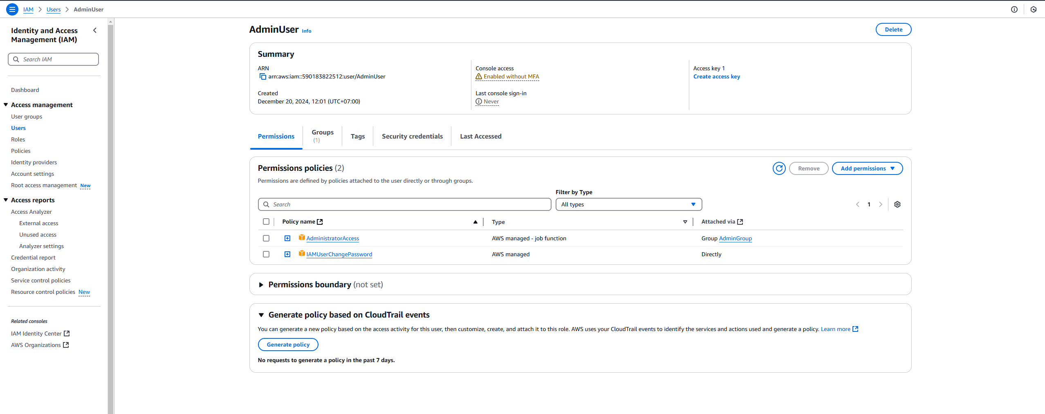Image resolution: width=1045 pixels, height=414 pixels.
Task: Click the AdministratorAccess policy box icon
Action: (302, 238)
